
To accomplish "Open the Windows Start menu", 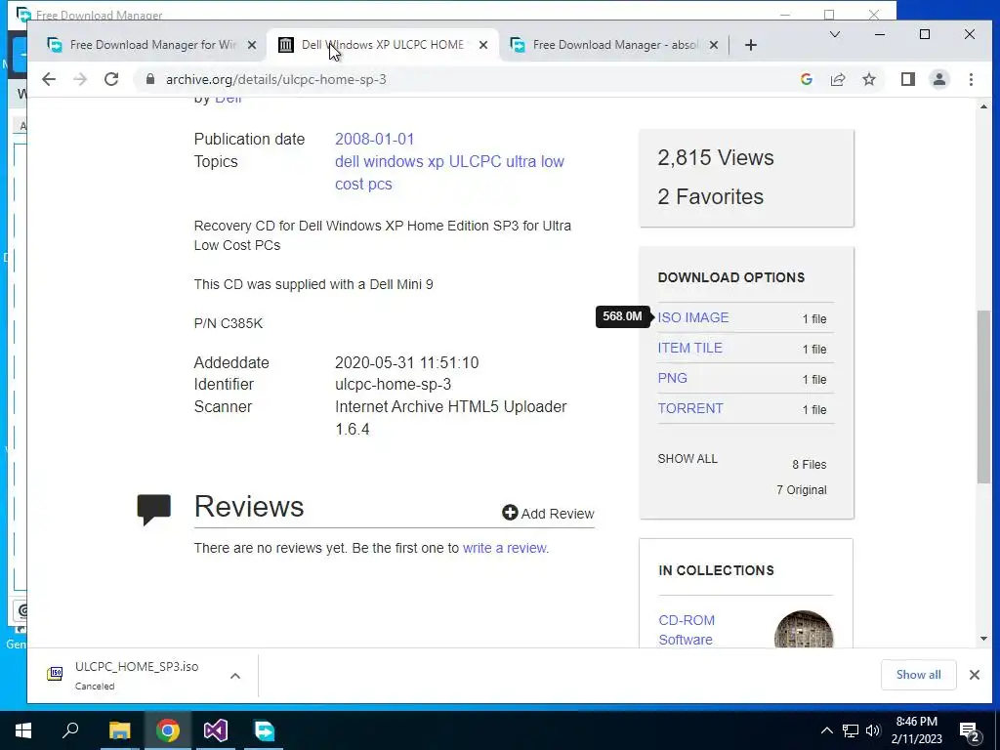I will (x=23, y=730).
